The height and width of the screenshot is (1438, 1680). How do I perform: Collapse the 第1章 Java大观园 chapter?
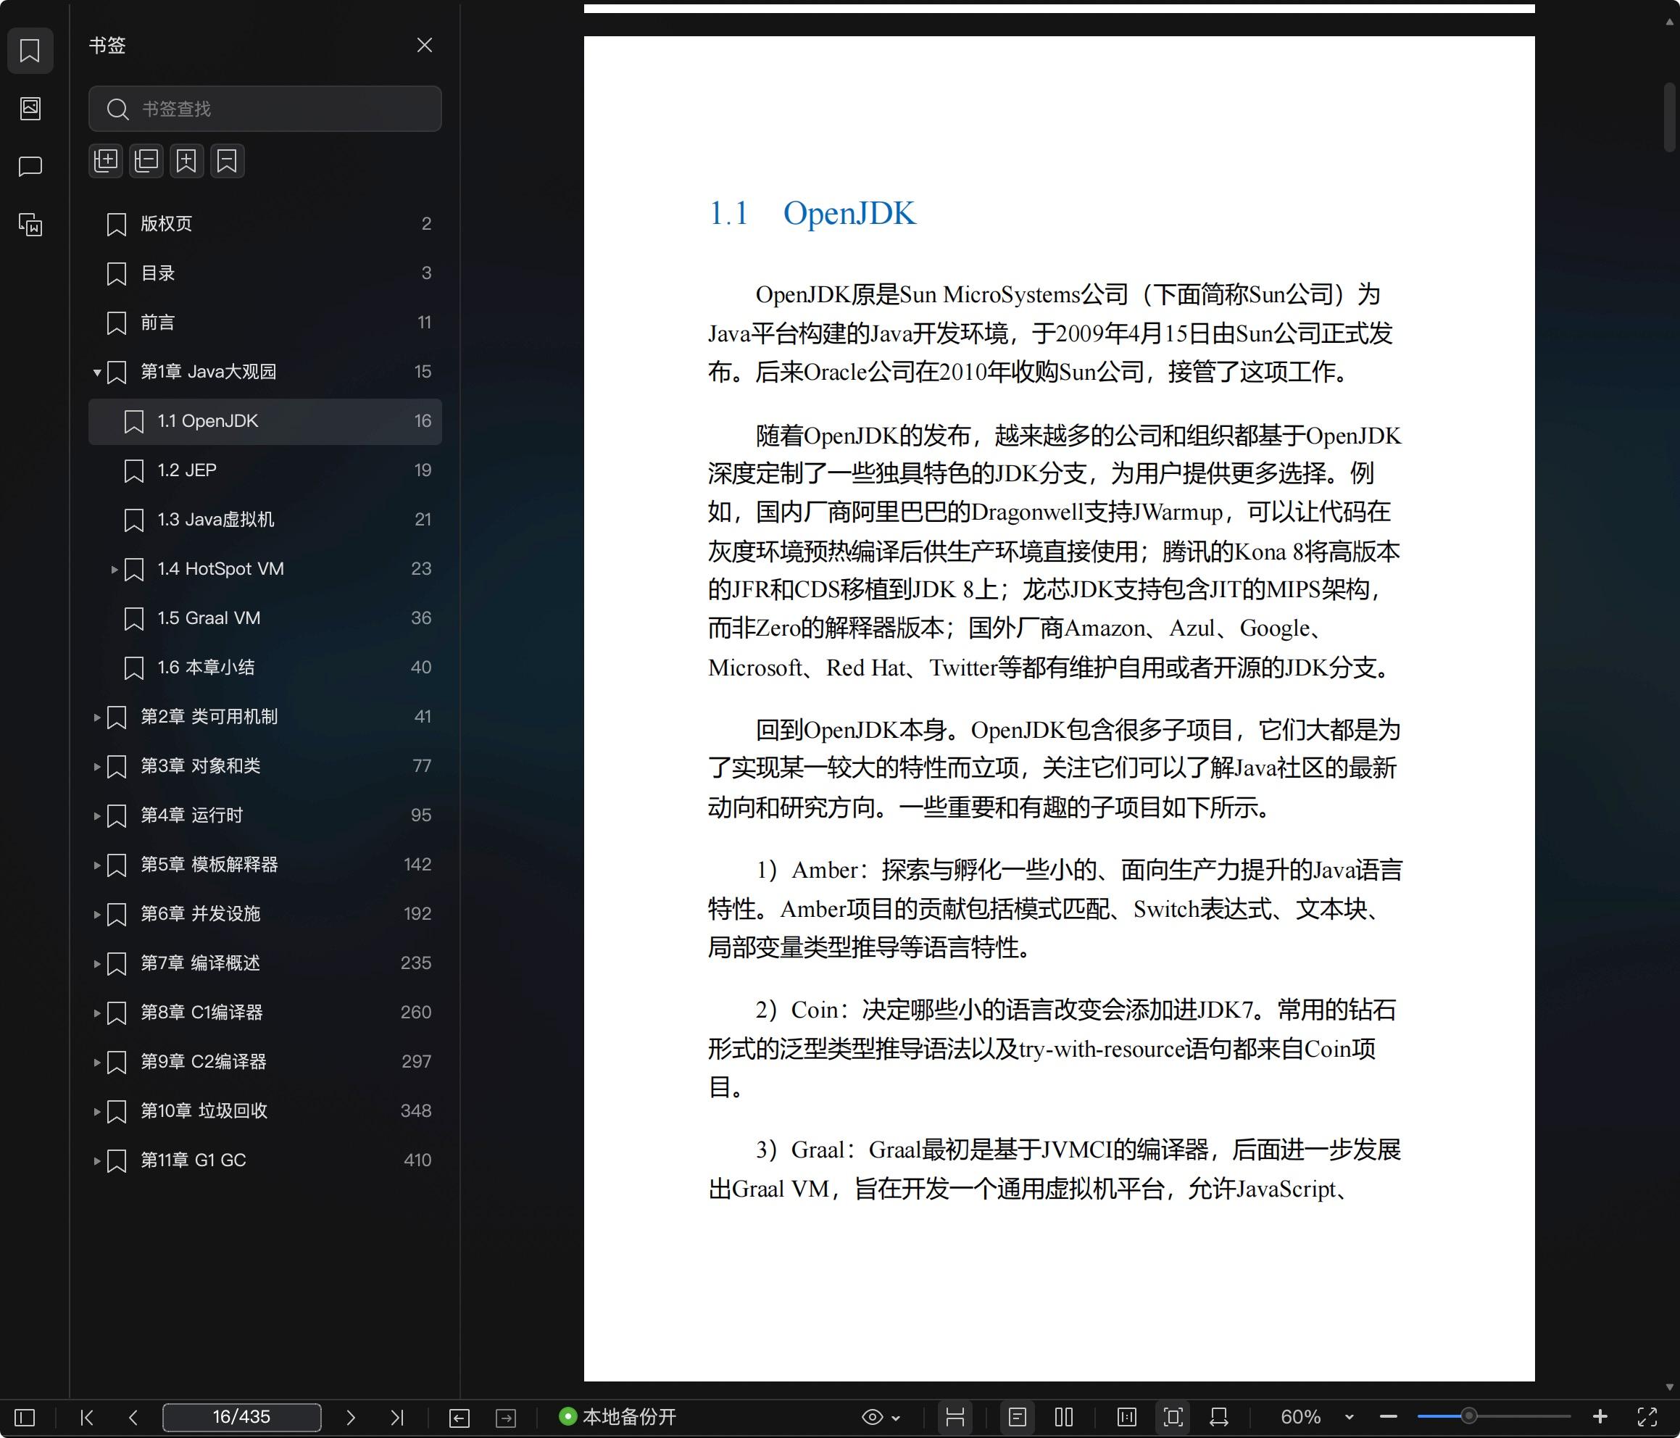[x=97, y=373]
